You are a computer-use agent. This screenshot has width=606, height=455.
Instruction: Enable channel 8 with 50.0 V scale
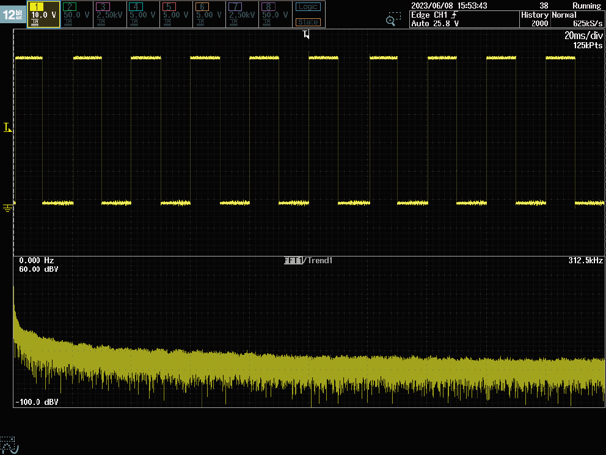click(275, 14)
